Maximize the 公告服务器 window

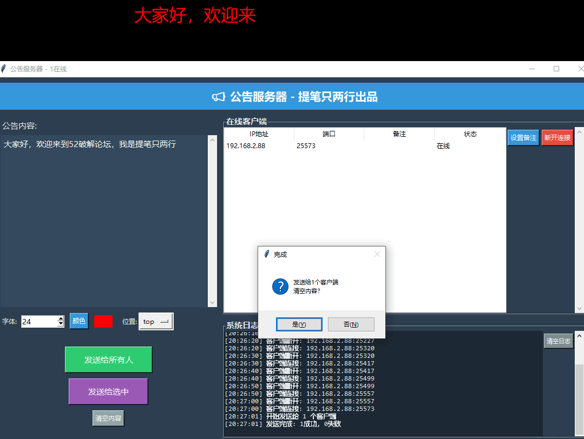tap(556, 69)
